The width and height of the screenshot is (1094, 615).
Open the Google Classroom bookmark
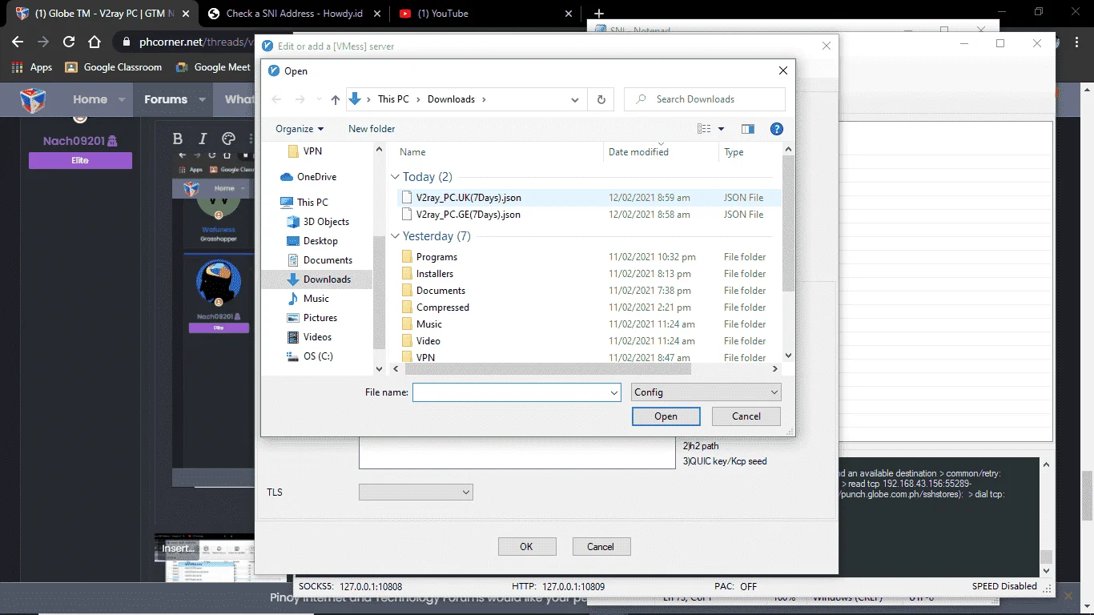pyautogui.click(x=113, y=67)
